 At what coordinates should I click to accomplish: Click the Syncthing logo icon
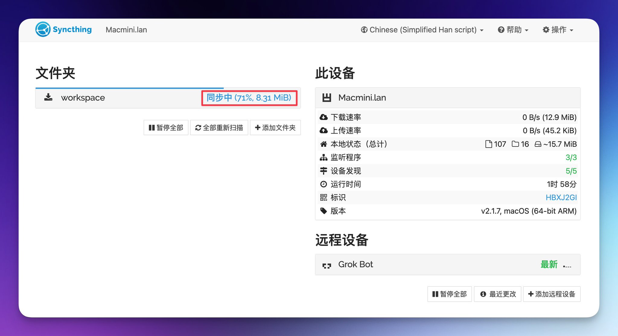tap(43, 29)
